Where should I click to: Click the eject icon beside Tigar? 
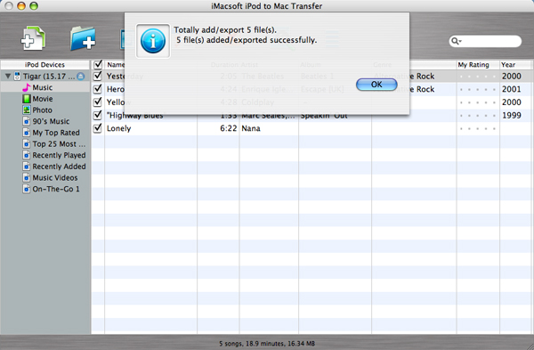click(x=81, y=76)
